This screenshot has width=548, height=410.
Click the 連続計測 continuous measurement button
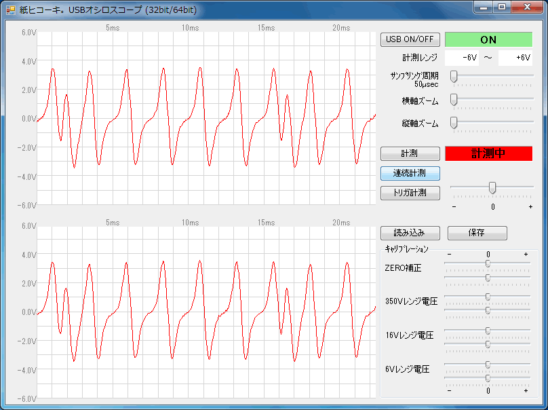coord(410,173)
